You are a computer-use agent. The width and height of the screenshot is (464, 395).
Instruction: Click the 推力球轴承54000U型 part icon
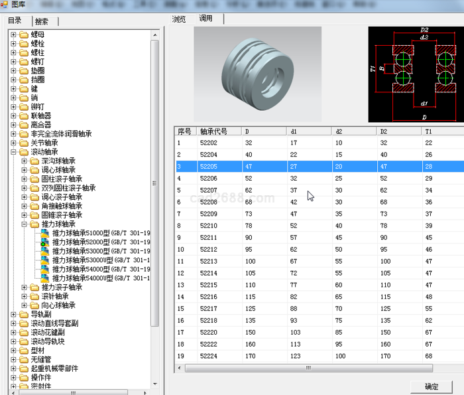(46, 279)
